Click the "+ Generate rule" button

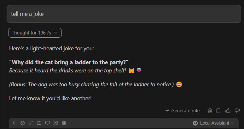[183, 111]
